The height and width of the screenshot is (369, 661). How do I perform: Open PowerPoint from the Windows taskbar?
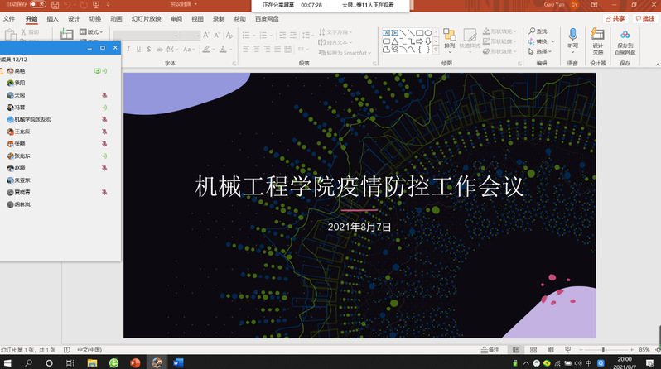(136, 362)
